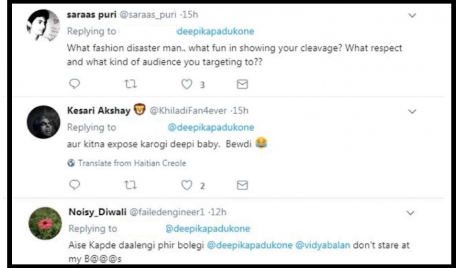This screenshot has width=456, height=268.
Task: View saraas puri's profile picture
Action: (x=43, y=25)
